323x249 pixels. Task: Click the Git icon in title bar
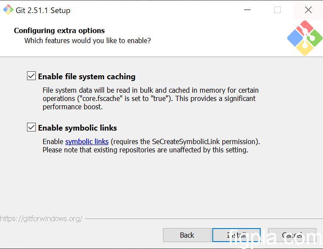tap(8, 10)
